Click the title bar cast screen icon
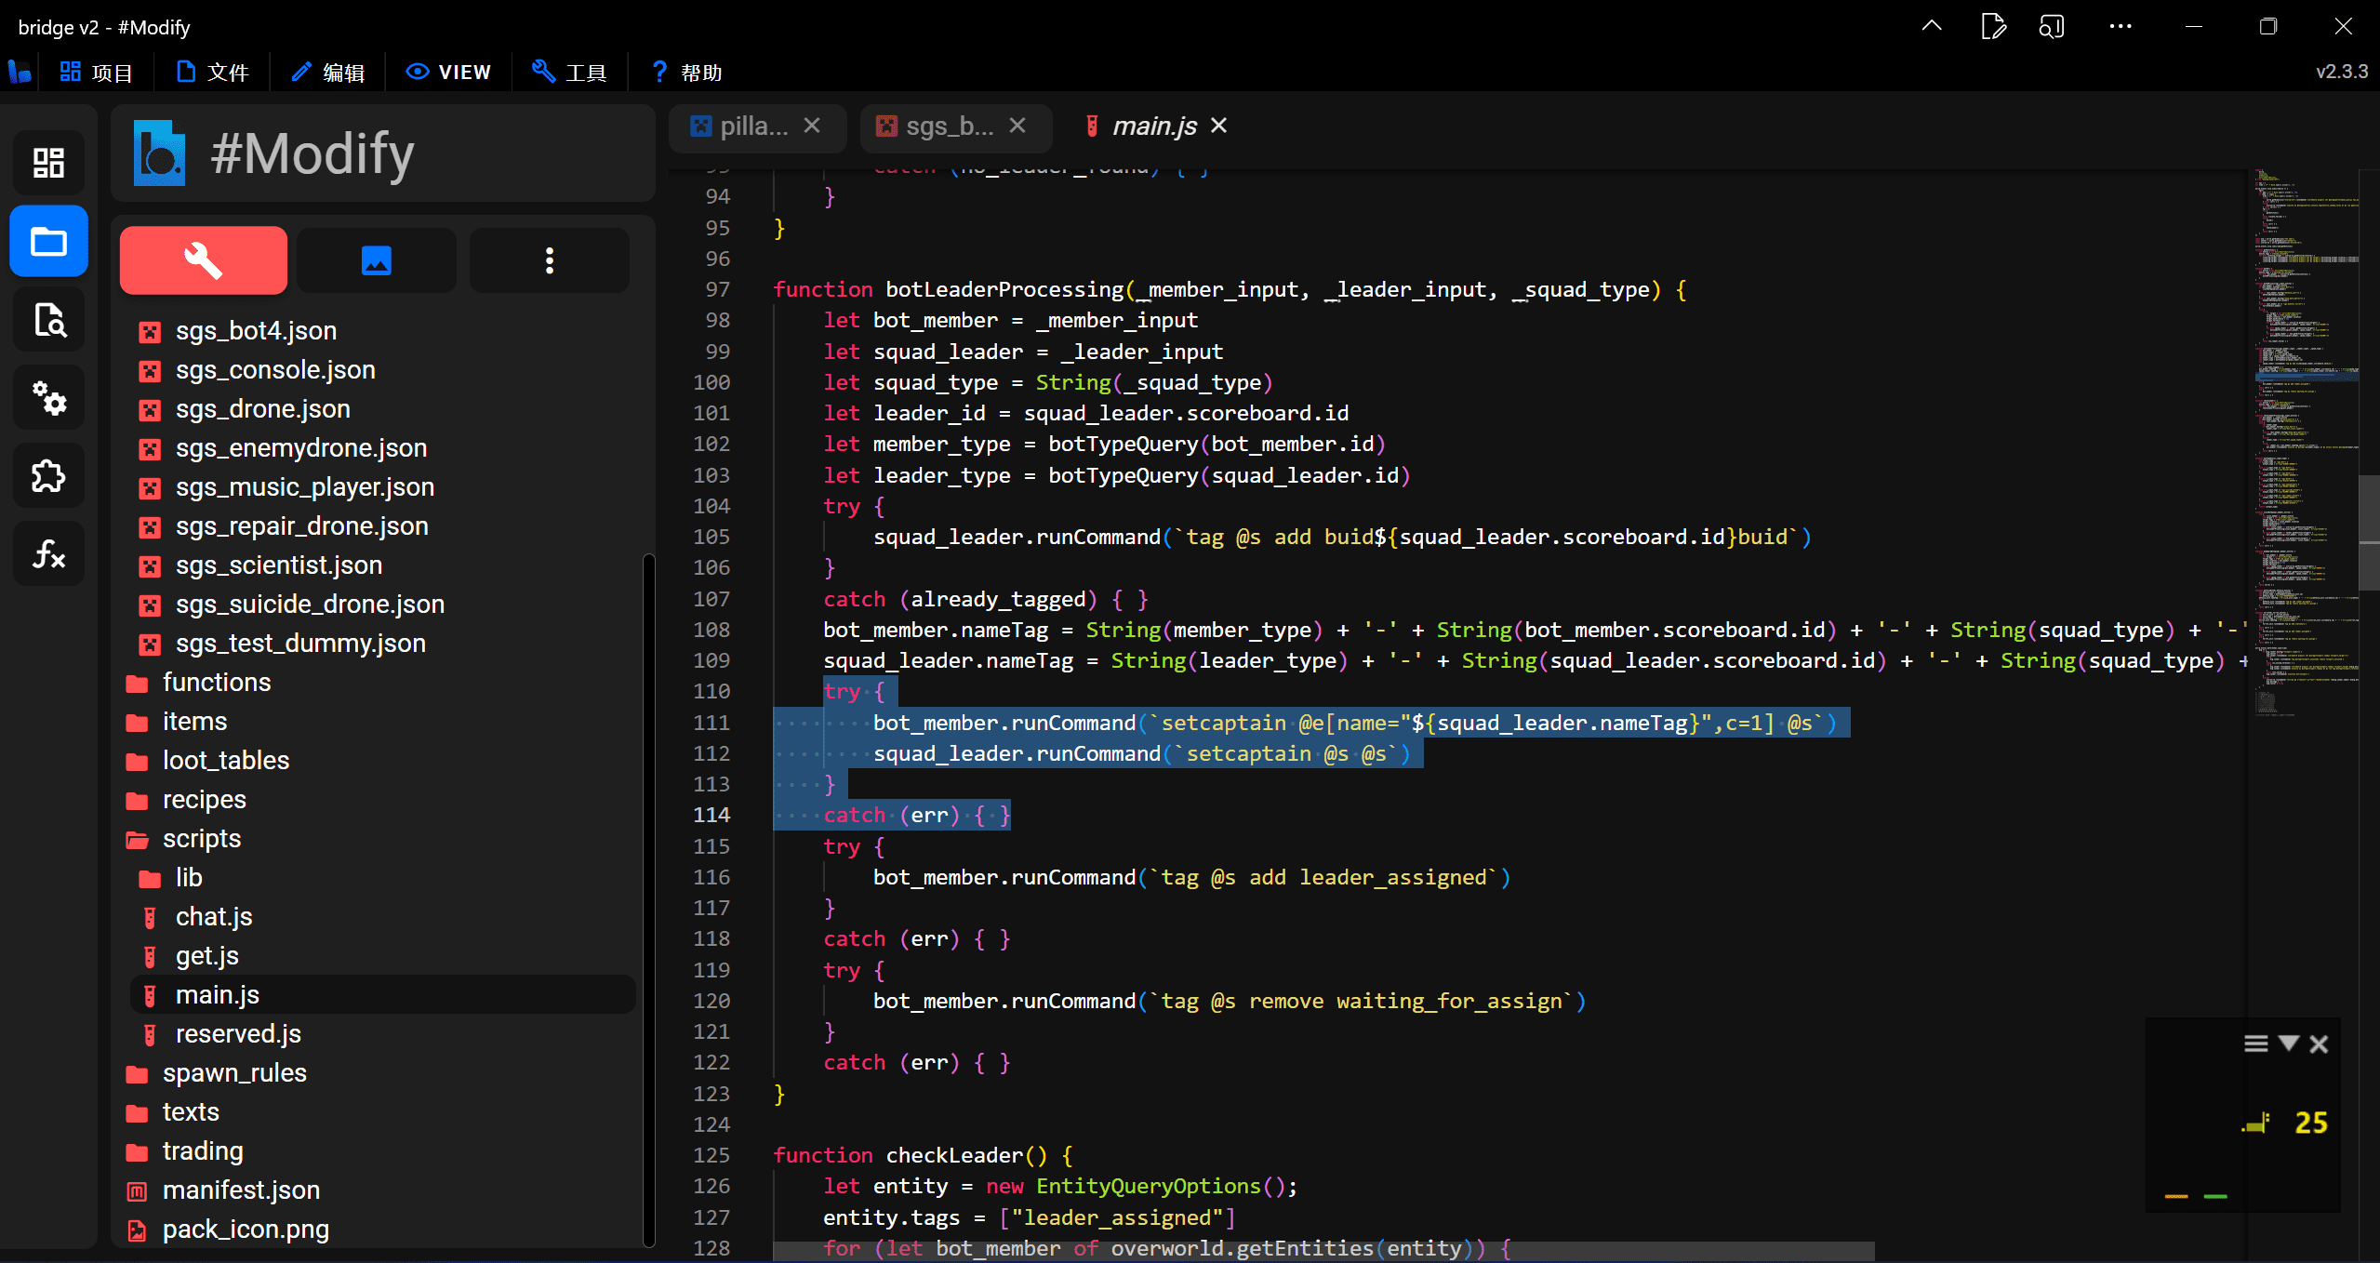This screenshot has height=1263, width=2380. click(2051, 26)
